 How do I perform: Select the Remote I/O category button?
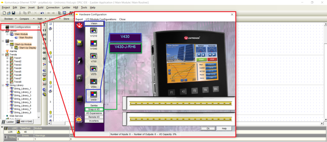(x=94, y=117)
